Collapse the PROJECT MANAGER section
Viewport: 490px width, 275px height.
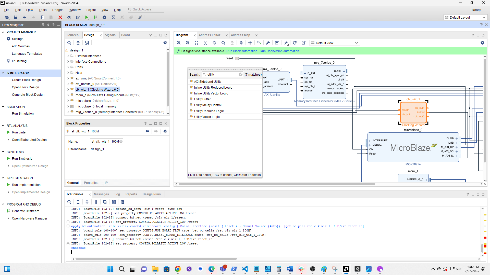(3, 32)
